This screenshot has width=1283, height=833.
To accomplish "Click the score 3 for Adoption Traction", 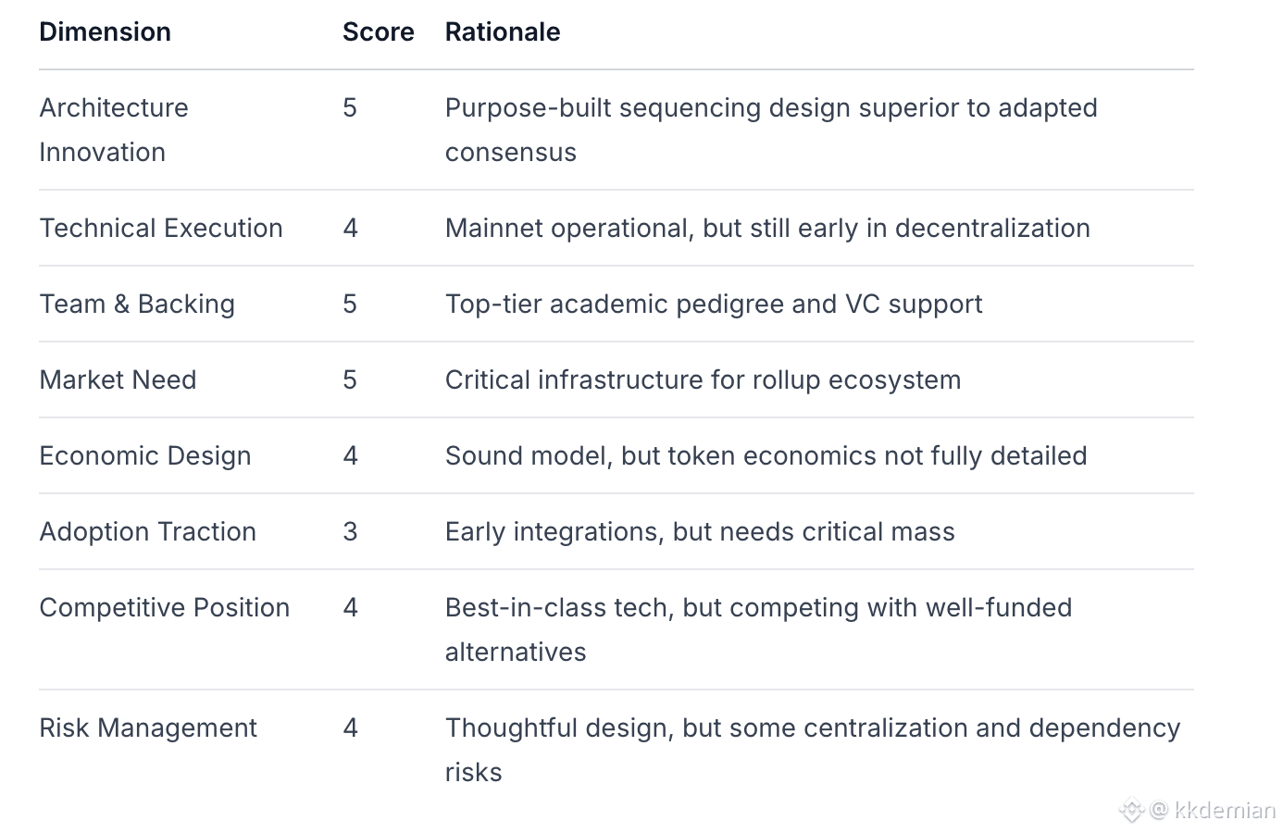I will tap(350, 532).
